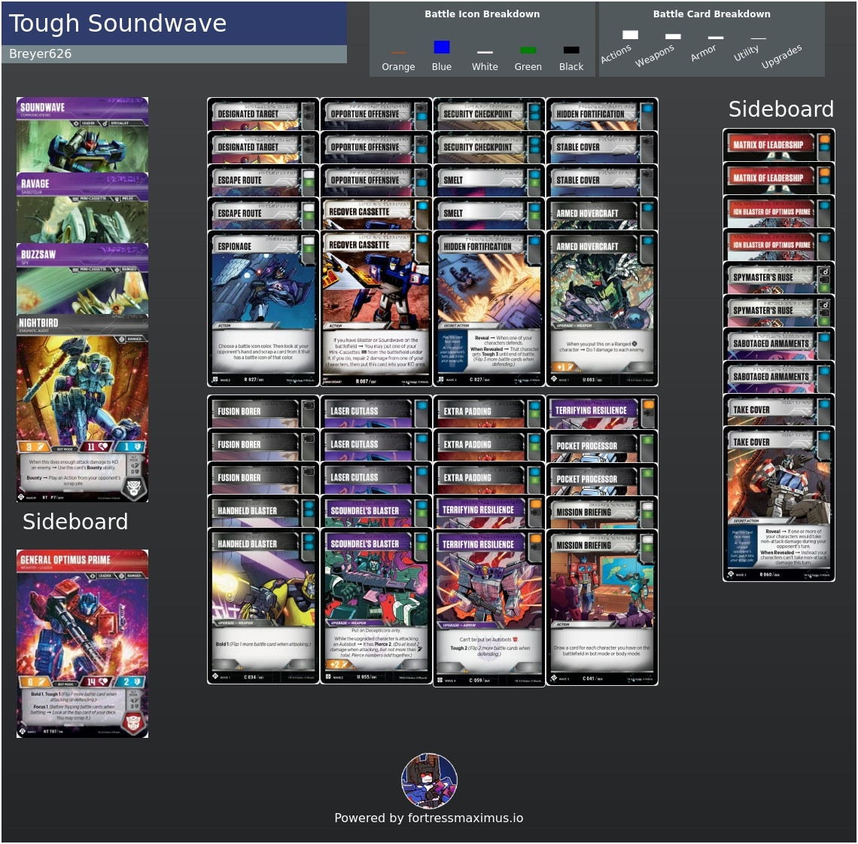Screen dimensions: 858x844
Task: Pick General Optimus Prime's attack stat showing 6
Action: point(35,681)
